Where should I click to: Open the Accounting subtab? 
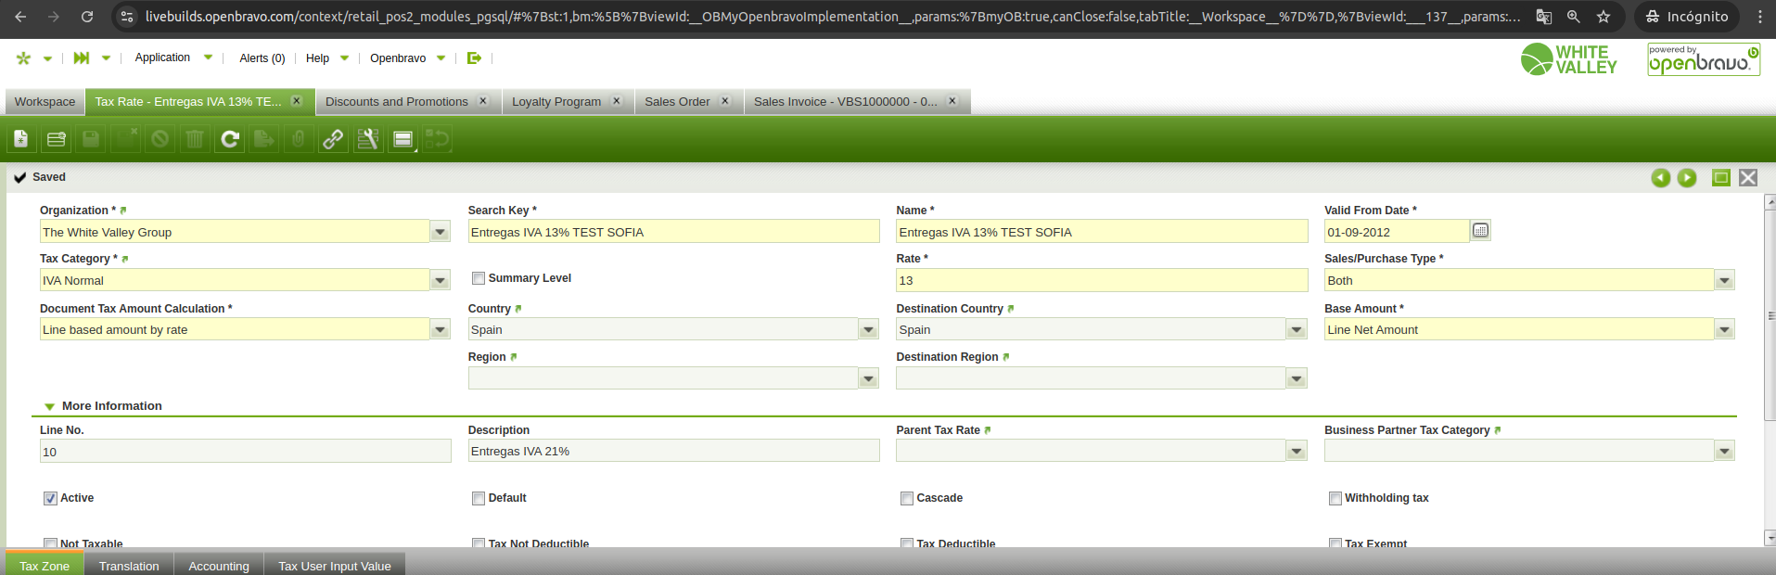219,566
